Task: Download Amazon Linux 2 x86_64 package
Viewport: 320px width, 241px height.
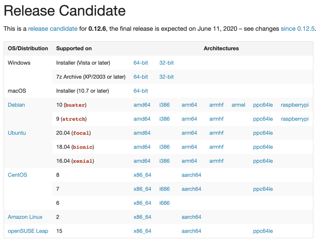Action: tap(142, 217)
